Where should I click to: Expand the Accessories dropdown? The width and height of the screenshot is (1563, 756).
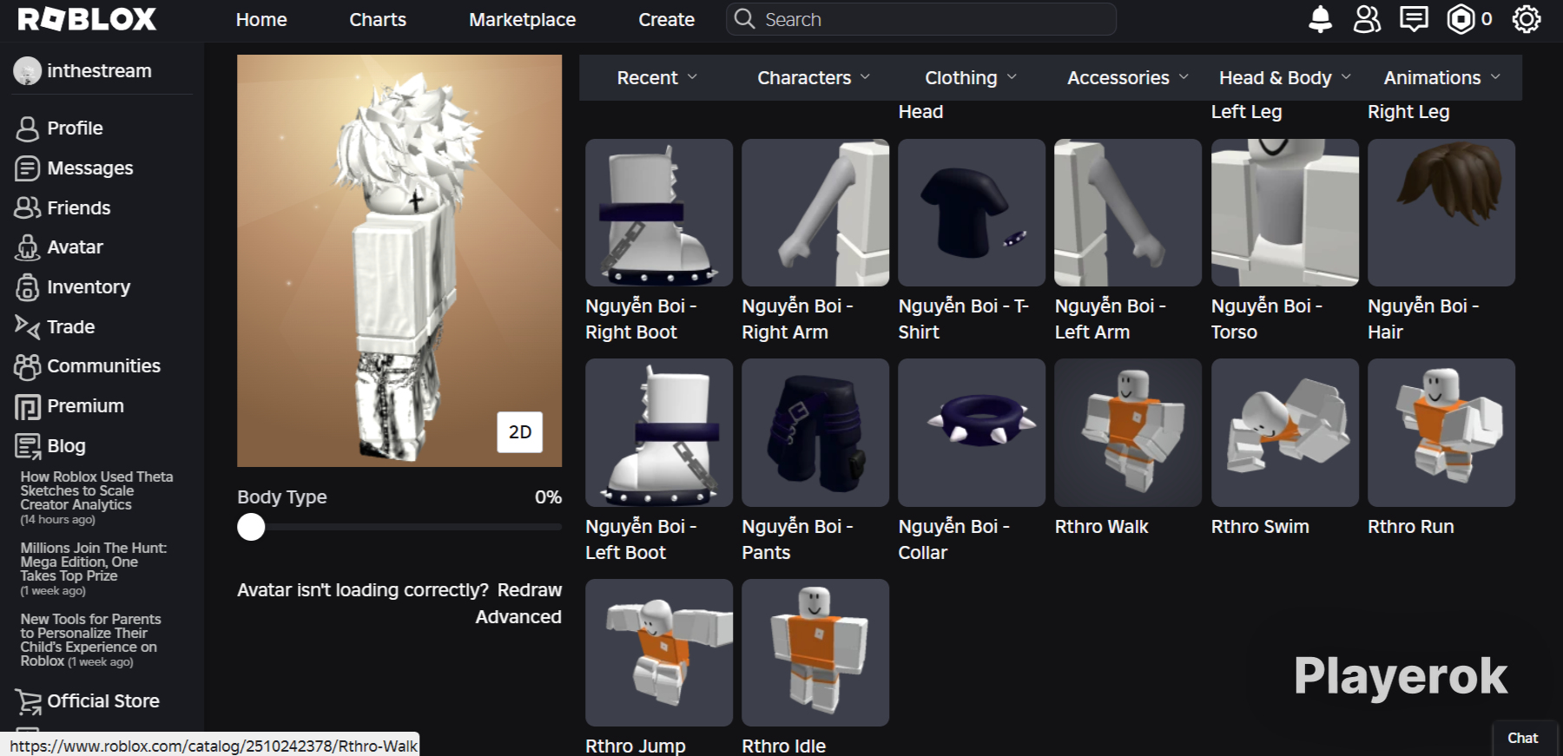(x=1128, y=78)
